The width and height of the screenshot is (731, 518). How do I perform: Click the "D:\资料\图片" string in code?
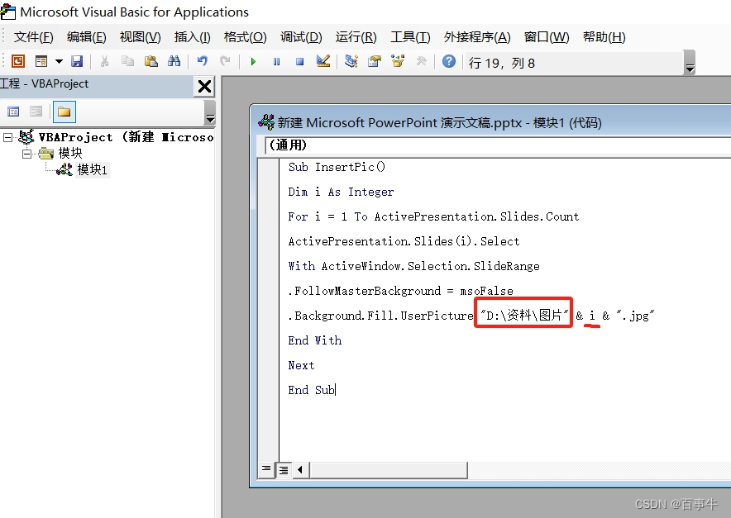[x=523, y=316]
